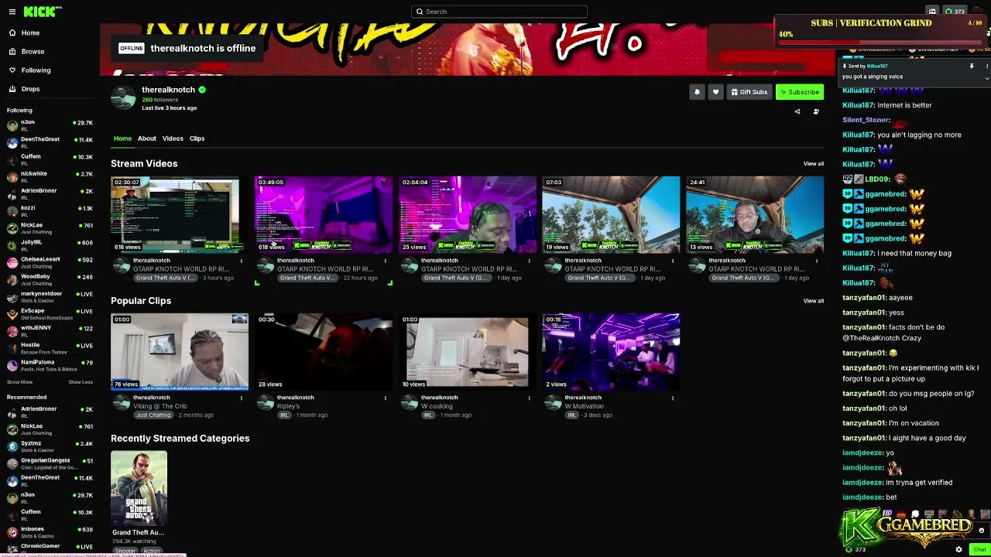Play the Vibing @ The Crib clip
The image size is (991, 557).
point(180,351)
